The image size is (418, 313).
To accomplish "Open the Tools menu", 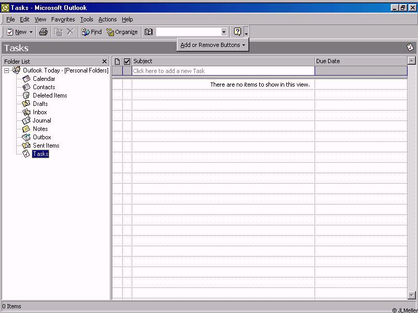I will coord(87,19).
